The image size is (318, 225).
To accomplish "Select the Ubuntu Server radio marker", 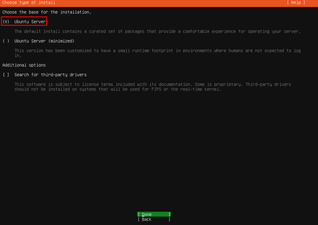I will (6, 22).
